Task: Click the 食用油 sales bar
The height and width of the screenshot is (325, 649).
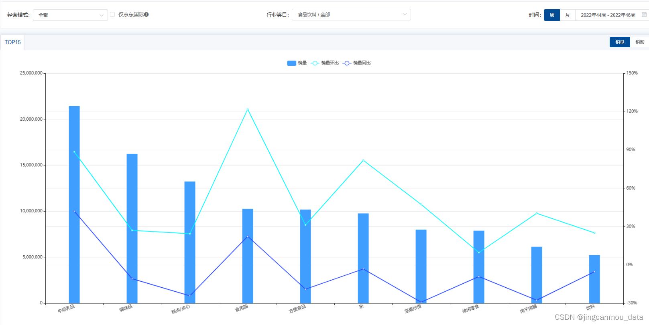Action: [248, 256]
